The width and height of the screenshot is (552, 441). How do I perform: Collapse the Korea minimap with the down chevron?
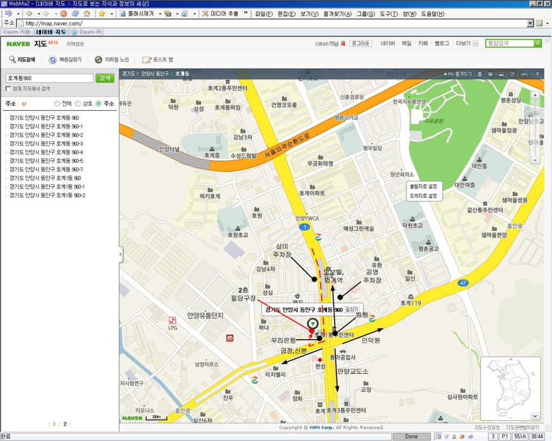pos(535,416)
